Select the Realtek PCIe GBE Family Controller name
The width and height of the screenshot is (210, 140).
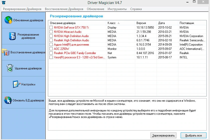pyautogui.click(x=75, y=53)
